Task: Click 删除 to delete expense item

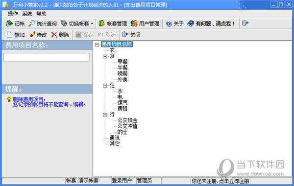Action: pyautogui.click(x=60, y=35)
